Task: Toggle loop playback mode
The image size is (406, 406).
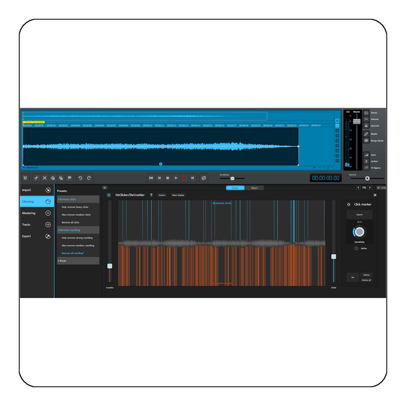Action: pyautogui.click(x=204, y=178)
